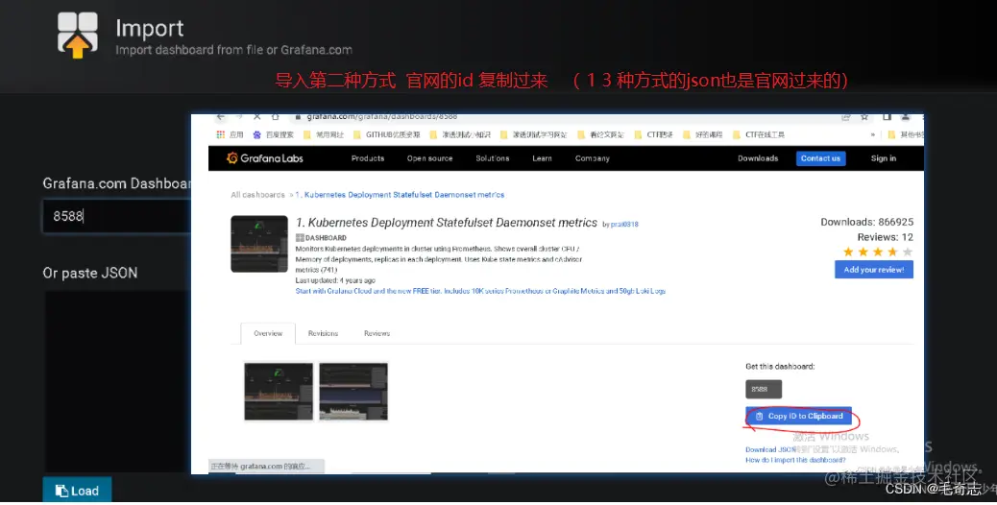This screenshot has width=997, height=505.
Task: Click into the Or paste JSON text area
Action: [x=117, y=381]
